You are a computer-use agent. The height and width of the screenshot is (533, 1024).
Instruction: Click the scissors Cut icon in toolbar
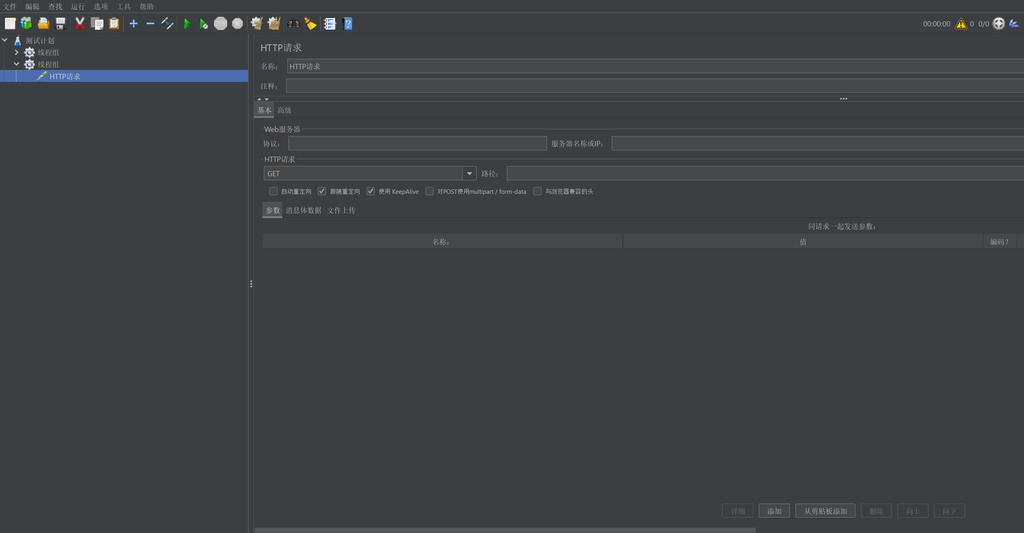(80, 24)
